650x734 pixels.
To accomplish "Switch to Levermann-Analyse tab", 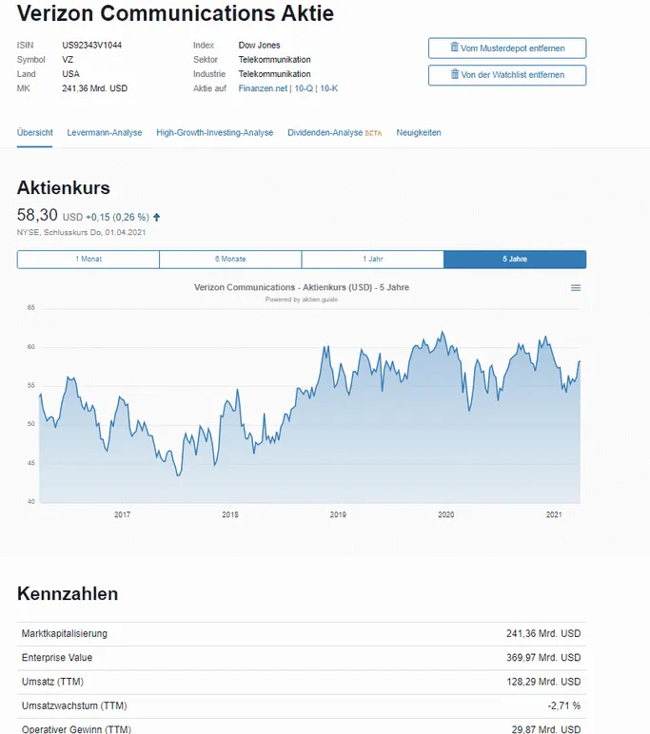I will coord(105,133).
